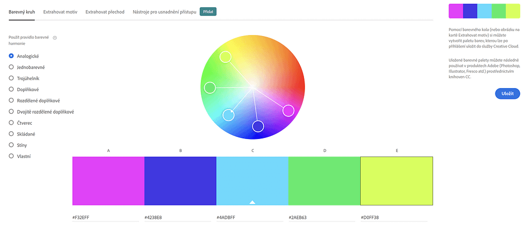This screenshot has height=225, width=528.
Task: Select the magenta handle on color wheel
Action: coord(288,111)
